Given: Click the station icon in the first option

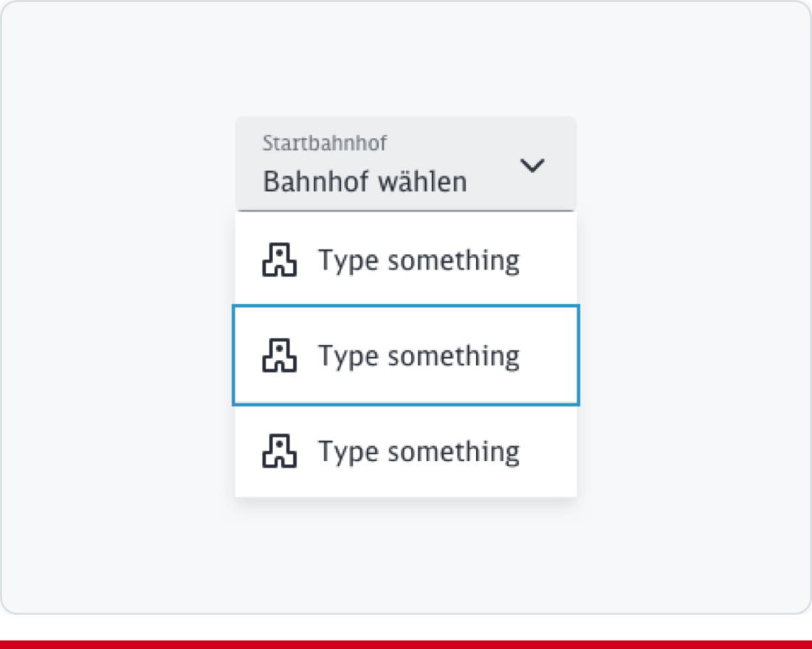Looking at the screenshot, I should 279,260.
